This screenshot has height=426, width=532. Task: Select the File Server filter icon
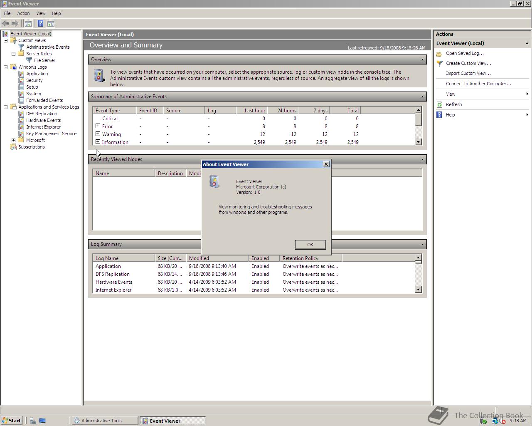click(29, 60)
